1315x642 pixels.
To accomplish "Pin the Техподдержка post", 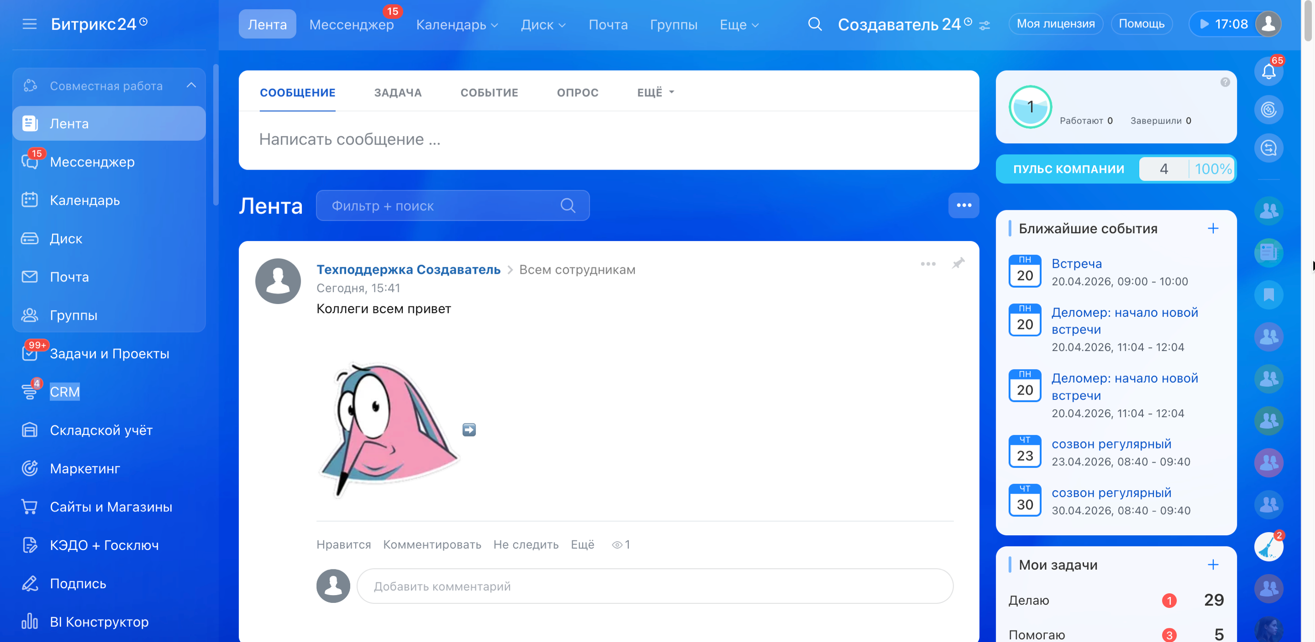I will click(x=958, y=263).
